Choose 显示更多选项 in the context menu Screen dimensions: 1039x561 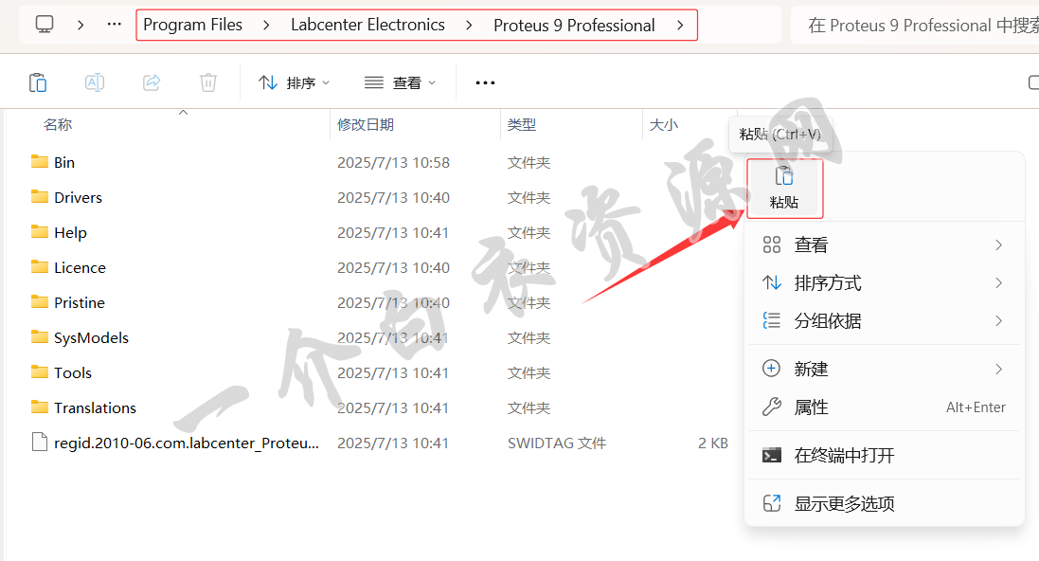(884, 504)
